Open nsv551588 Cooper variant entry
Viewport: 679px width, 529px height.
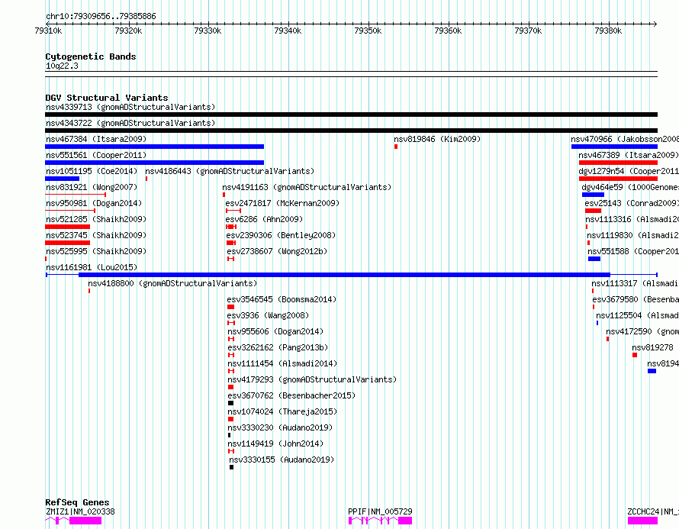pos(633,251)
